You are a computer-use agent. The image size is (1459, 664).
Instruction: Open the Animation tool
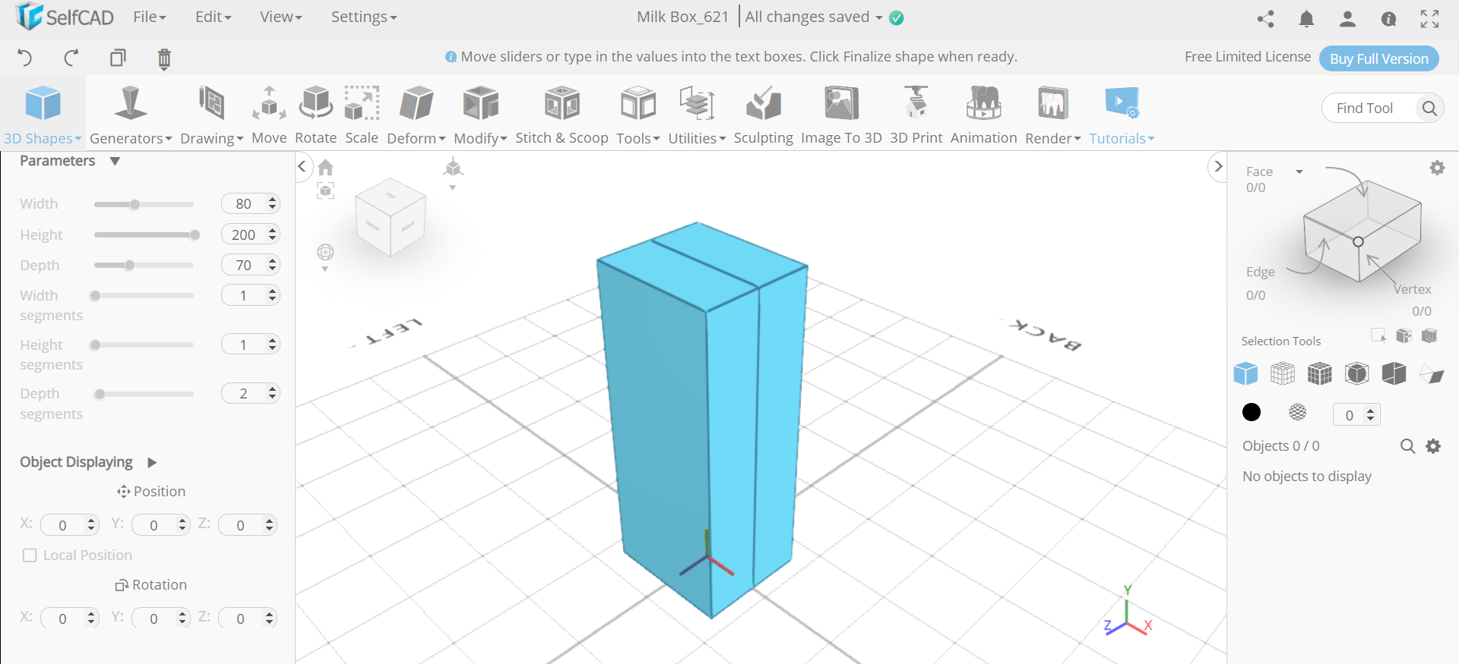(983, 115)
